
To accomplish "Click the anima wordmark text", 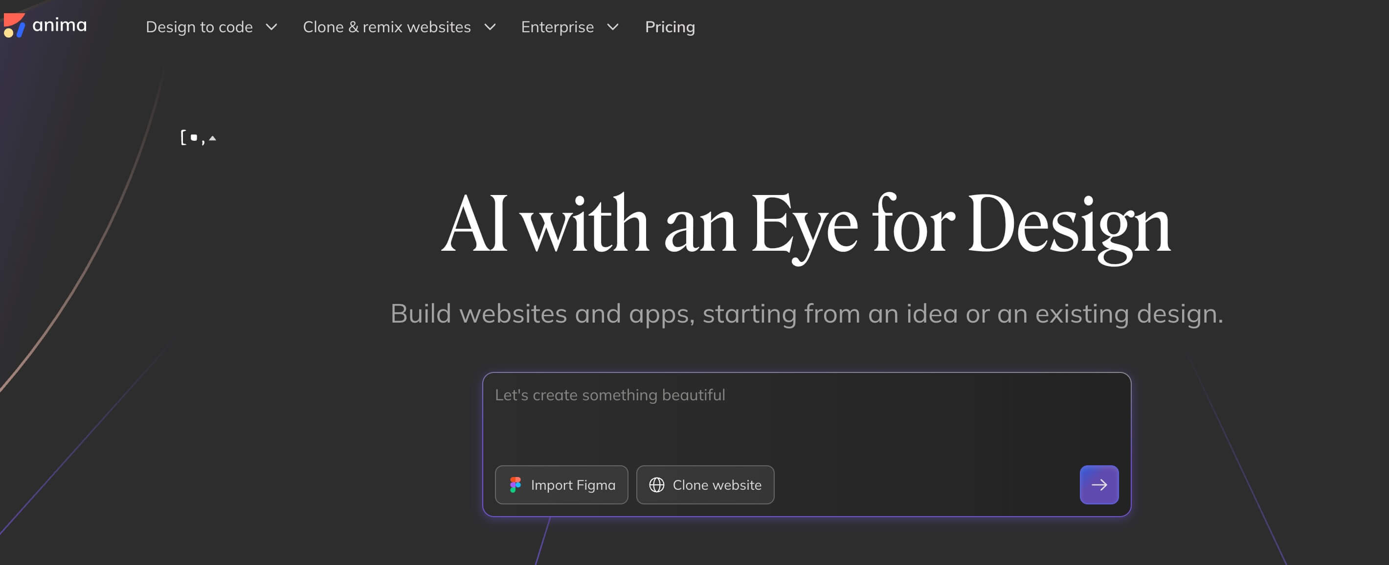I will [x=59, y=25].
